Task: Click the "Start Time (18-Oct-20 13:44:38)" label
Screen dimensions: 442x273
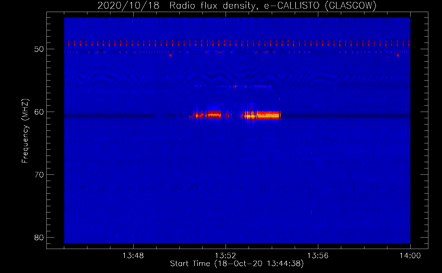Action: [x=237, y=264]
